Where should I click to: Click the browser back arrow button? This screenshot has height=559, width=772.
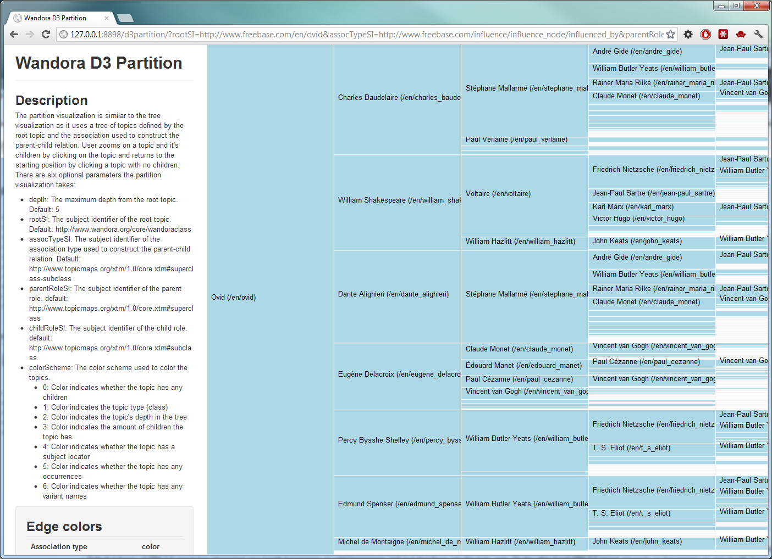pos(14,35)
